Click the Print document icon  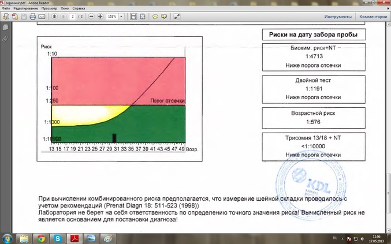32,17
